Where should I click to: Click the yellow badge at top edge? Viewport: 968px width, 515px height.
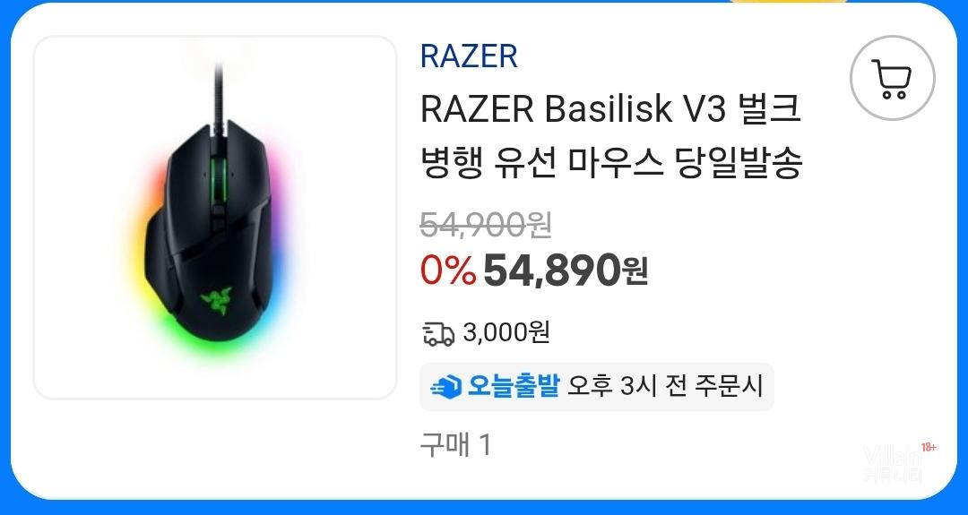[x=789, y=2]
